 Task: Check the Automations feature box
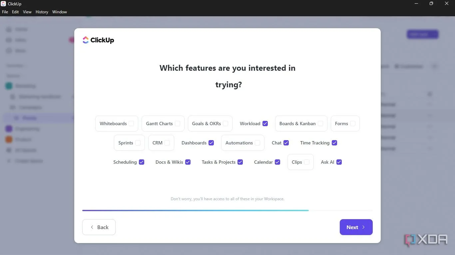click(x=257, y=143)
